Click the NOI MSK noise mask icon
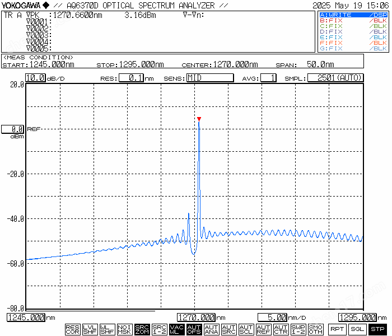The width and height of the screenshot is (392, 336). coord(125,329)
